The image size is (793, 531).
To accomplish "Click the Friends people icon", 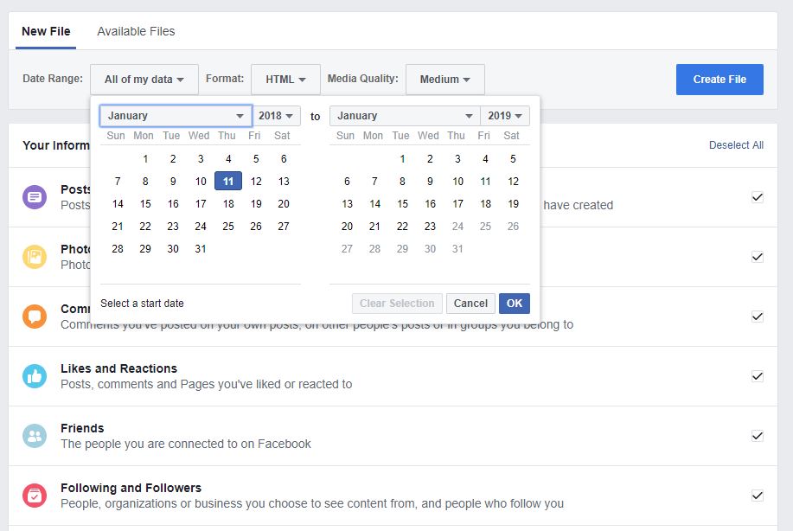I will coord(35,436).
